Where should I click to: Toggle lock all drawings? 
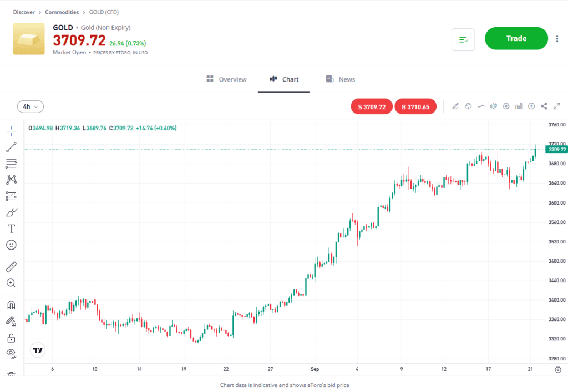pos(11,338)
